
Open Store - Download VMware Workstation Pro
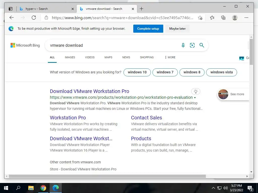click(83, 169)
